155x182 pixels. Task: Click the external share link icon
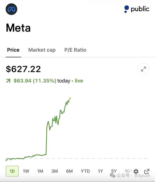(x=147, y=171)
